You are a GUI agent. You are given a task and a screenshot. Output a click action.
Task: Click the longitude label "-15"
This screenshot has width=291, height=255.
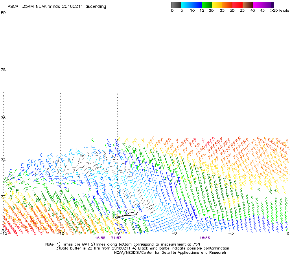pos(3,233)
